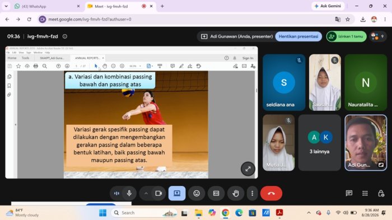Open Chrome three-dot menu
Image resolution: width=392 pixels, height=220 pixels.
pyautogui.click(x=385, y=19)
